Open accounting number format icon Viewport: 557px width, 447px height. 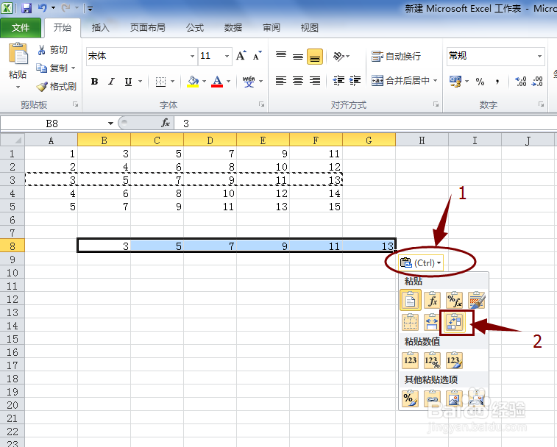[x=455, y=82]
